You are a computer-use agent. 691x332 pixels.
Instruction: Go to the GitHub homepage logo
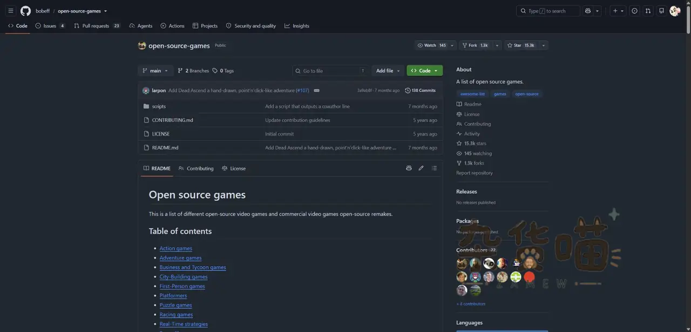coord(25,11)
